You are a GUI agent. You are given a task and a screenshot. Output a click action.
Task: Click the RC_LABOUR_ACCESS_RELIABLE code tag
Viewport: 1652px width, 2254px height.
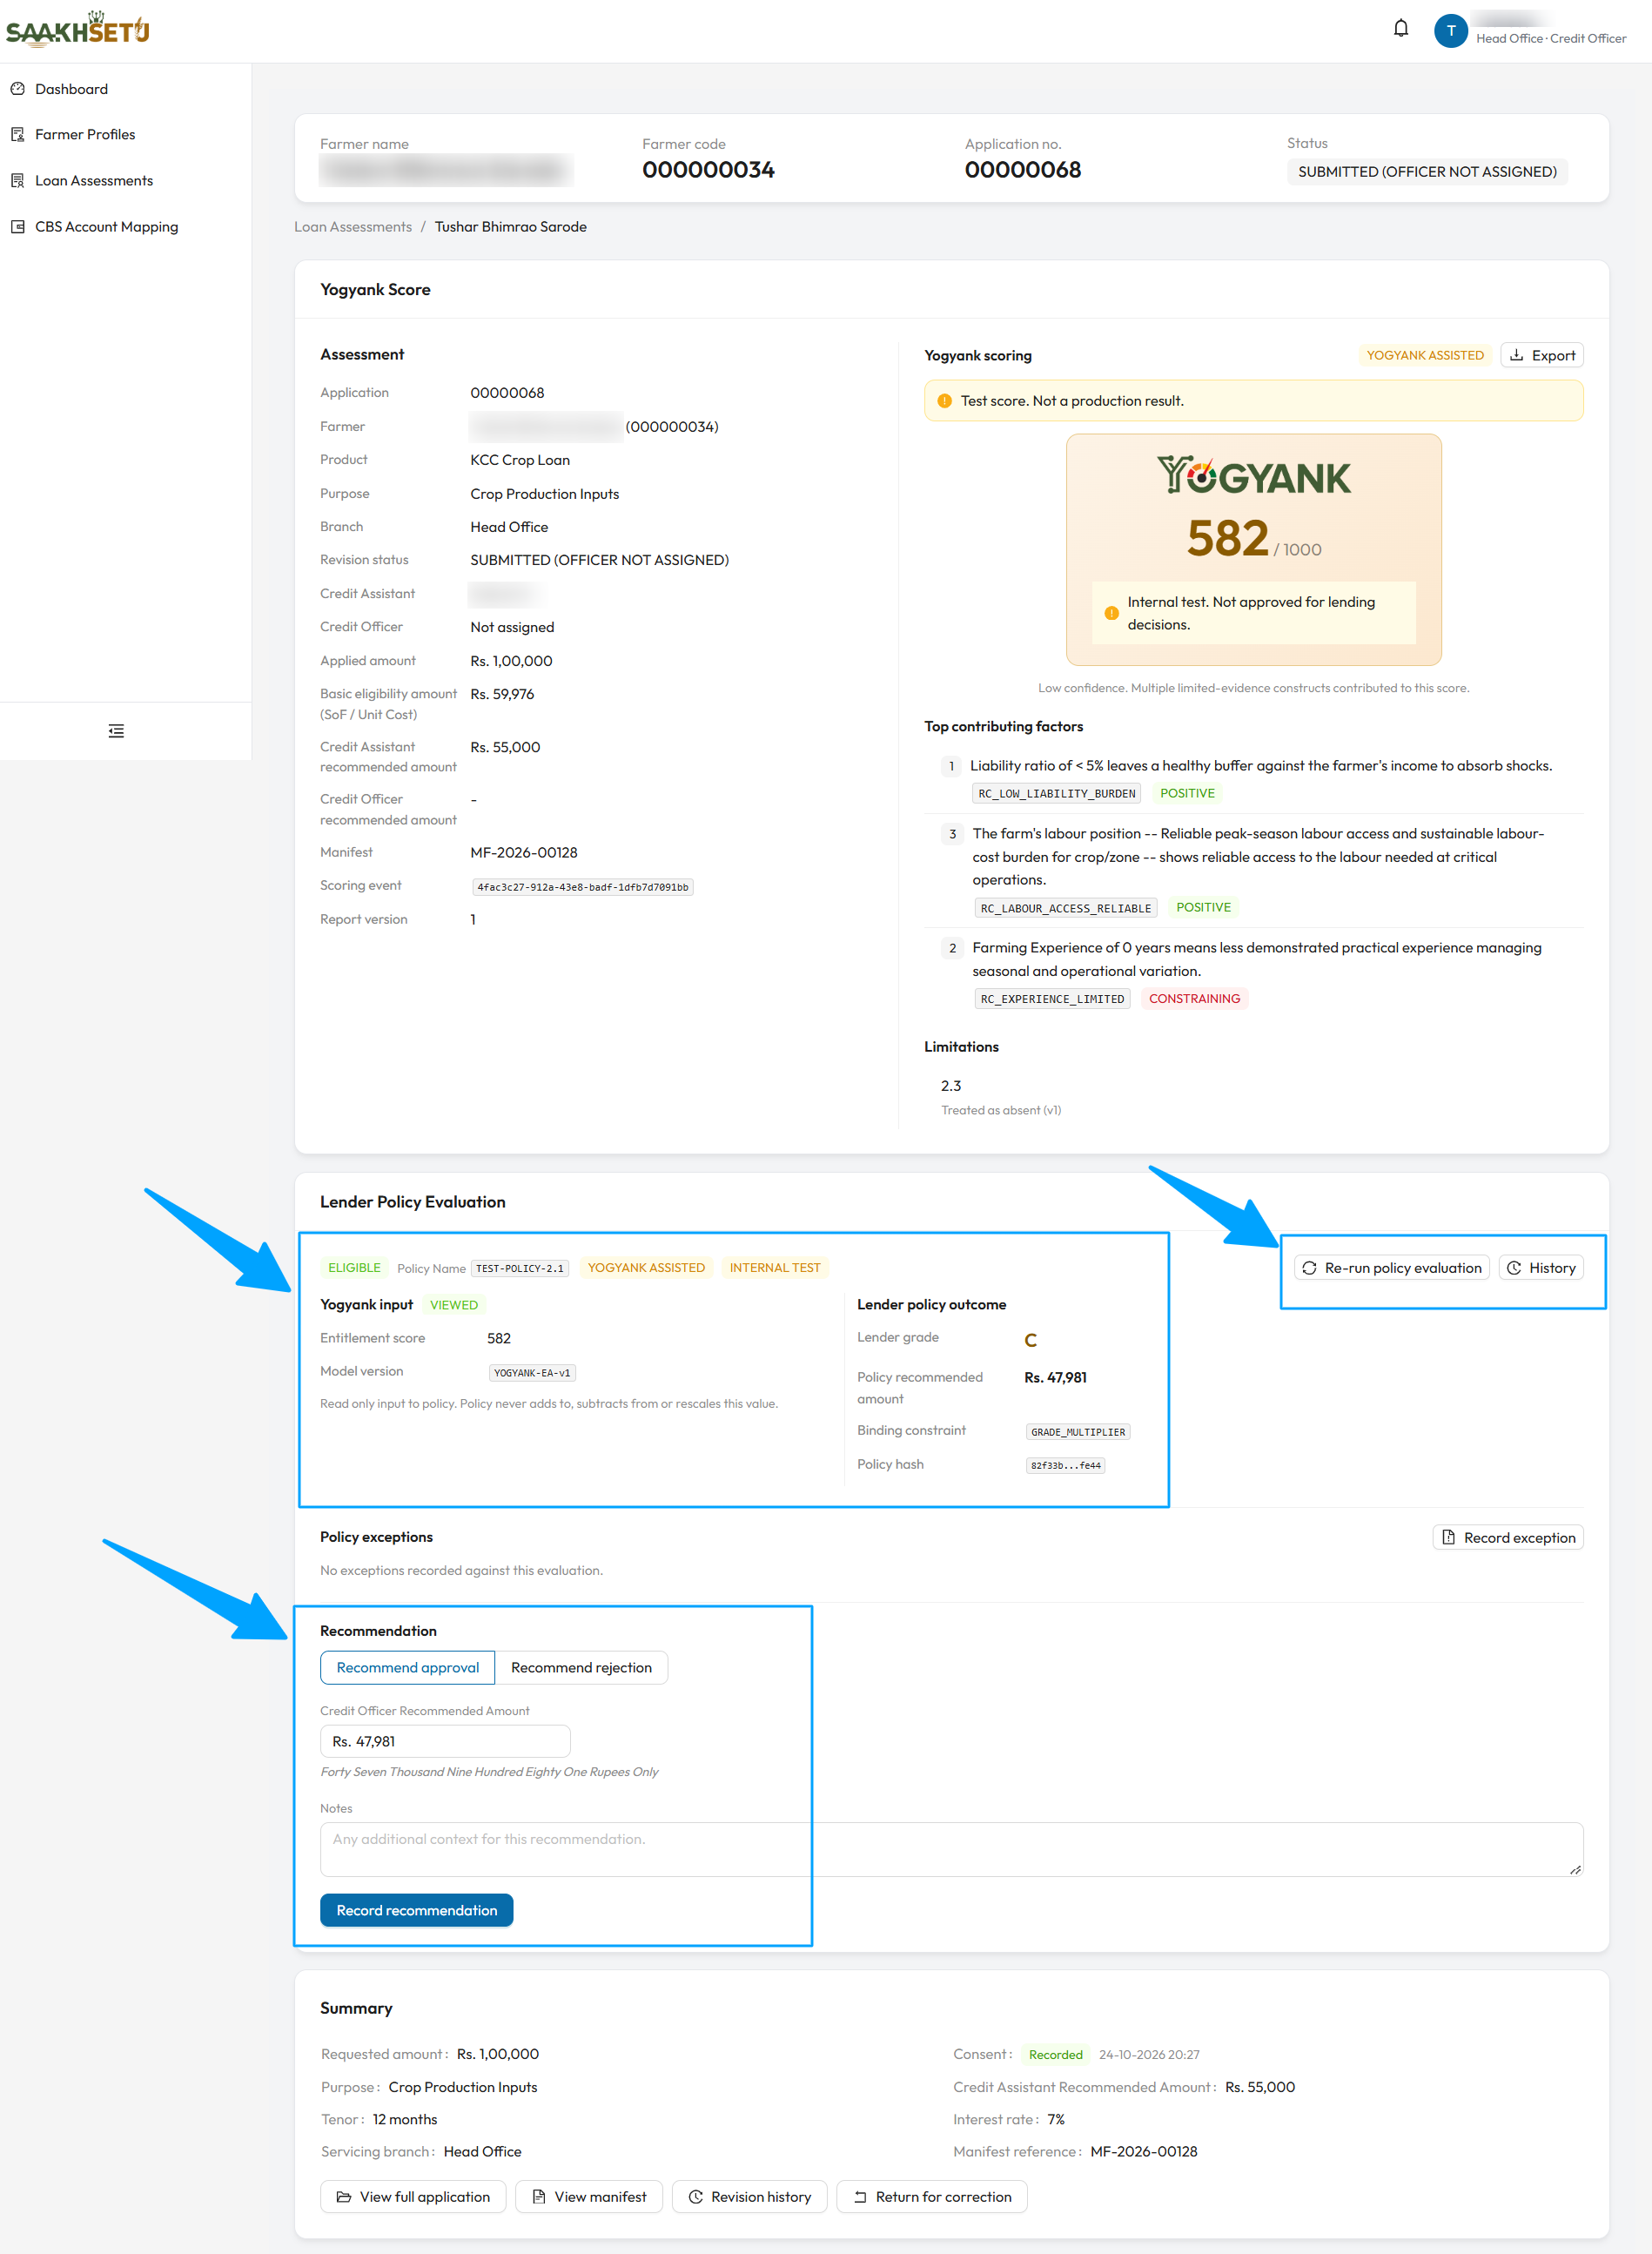coord(1065,908)
